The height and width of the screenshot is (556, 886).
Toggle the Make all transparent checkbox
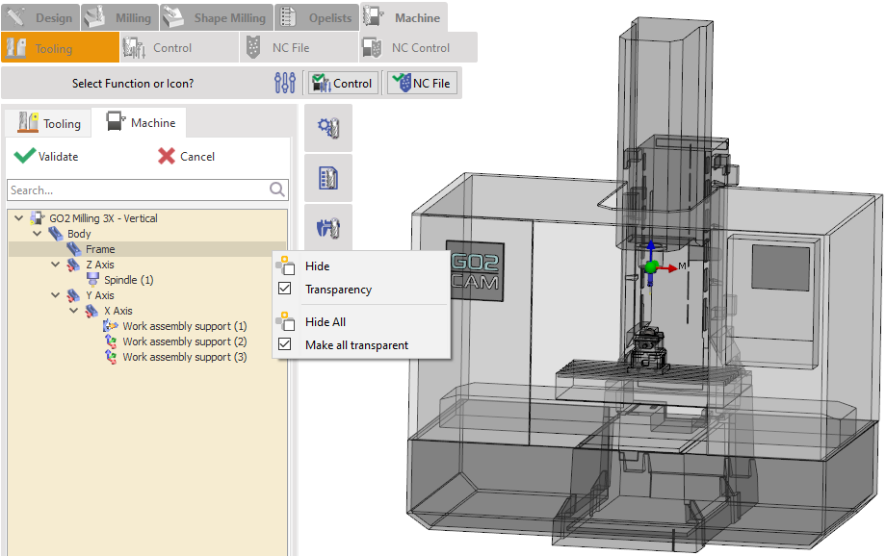(284, 345)
